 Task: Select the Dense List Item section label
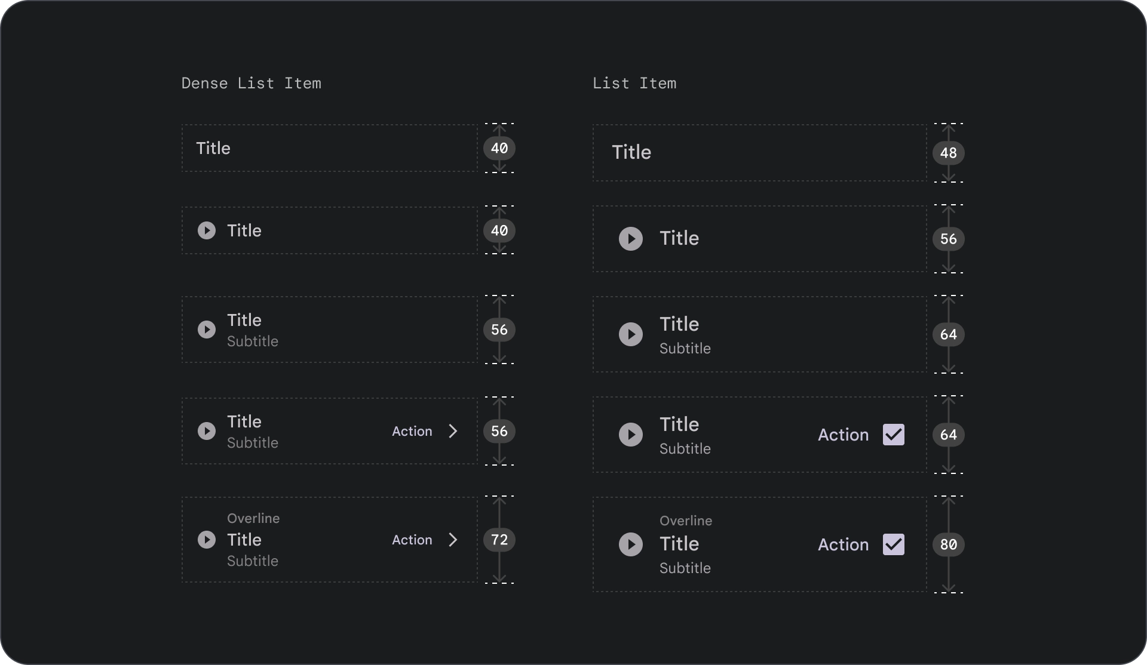click(252, 82)
